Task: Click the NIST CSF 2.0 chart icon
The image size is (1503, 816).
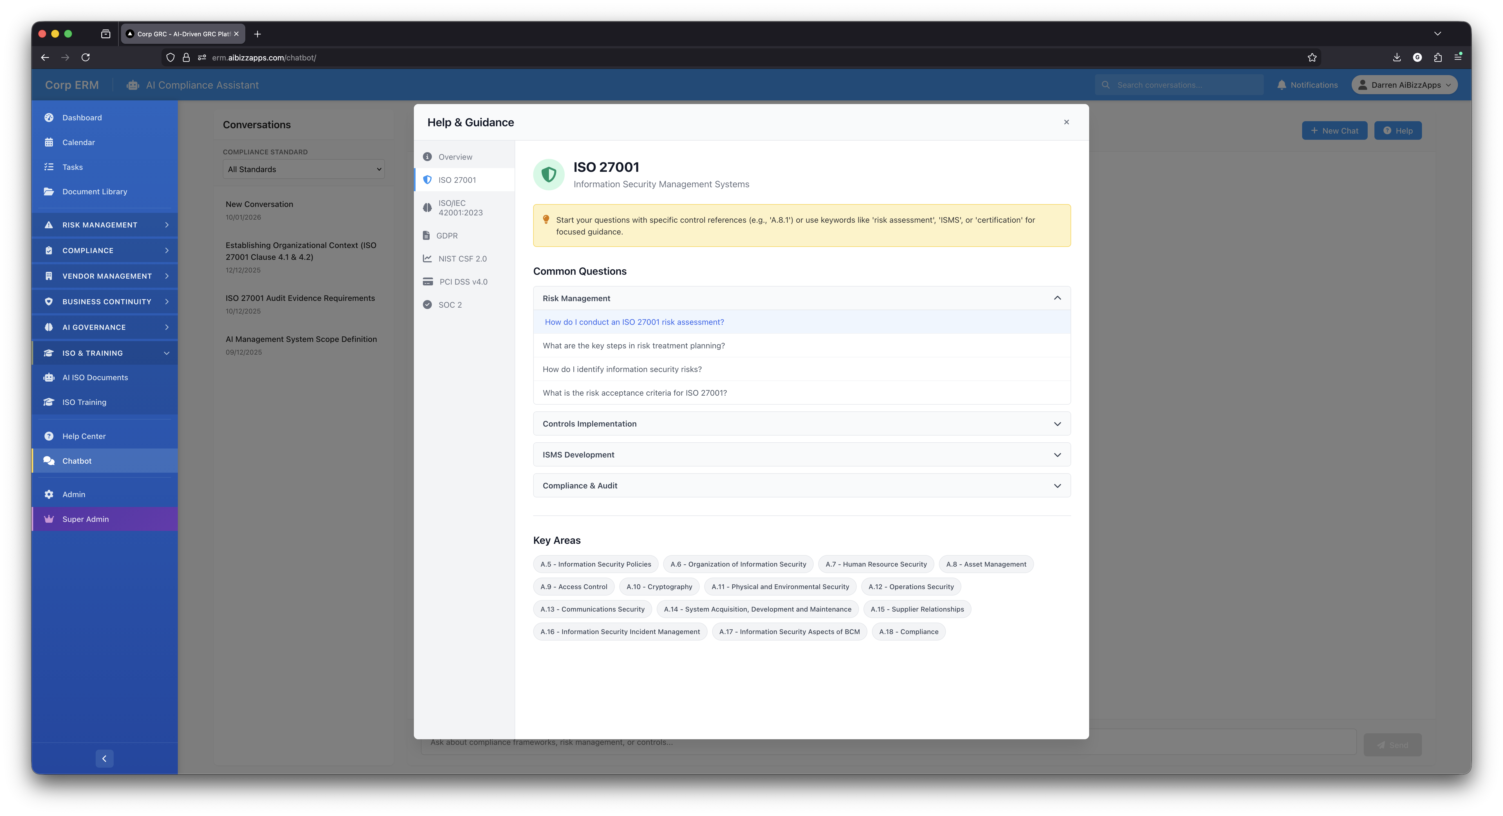Action: tap(427, 258)
